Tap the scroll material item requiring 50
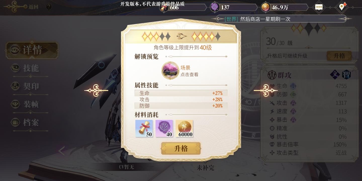 (144, 128)
